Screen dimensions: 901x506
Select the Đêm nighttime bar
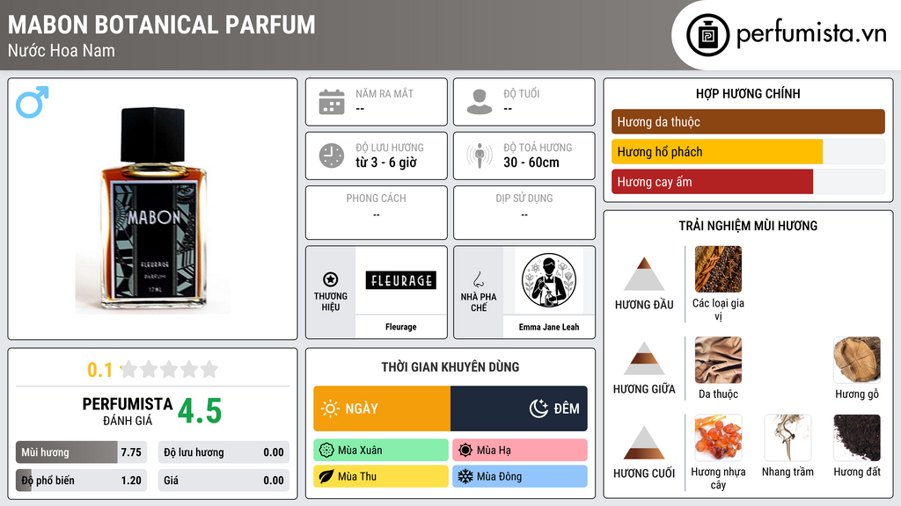point(519,408)
